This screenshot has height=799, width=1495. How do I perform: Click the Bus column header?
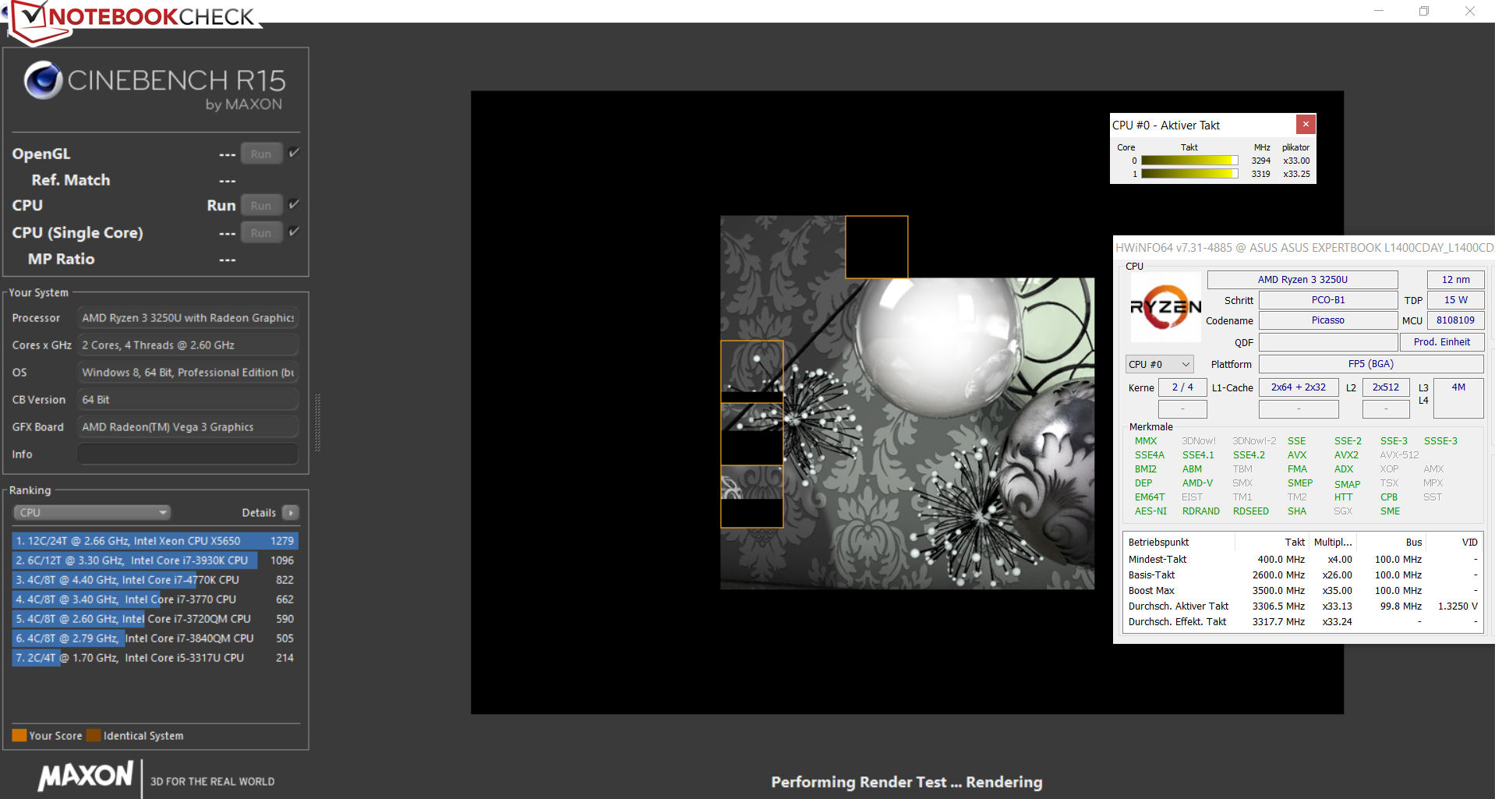pyautogui.click(x=1414, y=543)
